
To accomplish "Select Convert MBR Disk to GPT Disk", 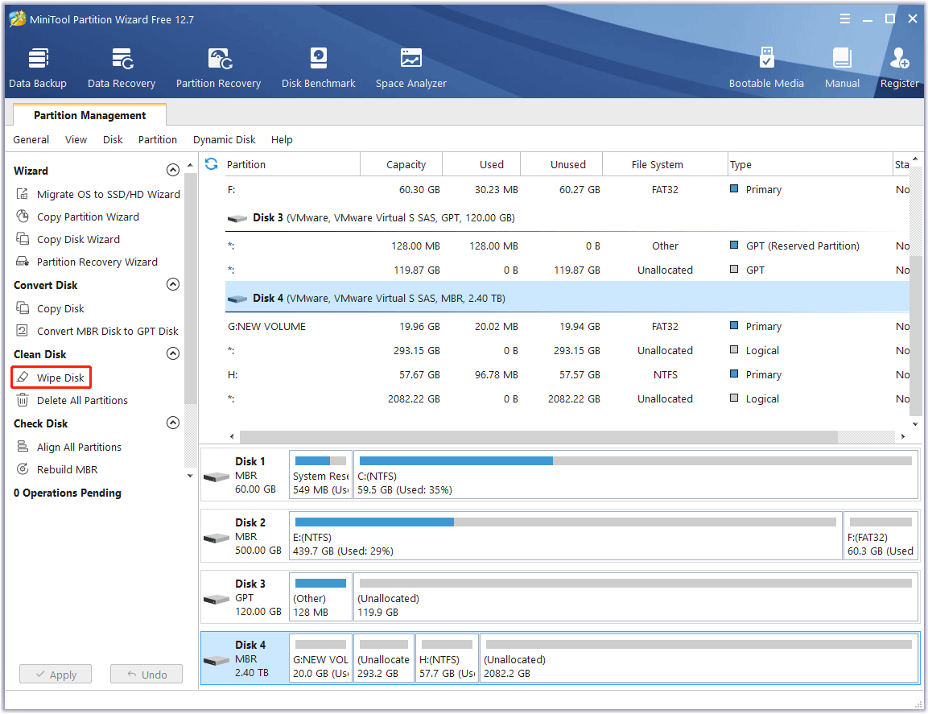I will (97, 331).
